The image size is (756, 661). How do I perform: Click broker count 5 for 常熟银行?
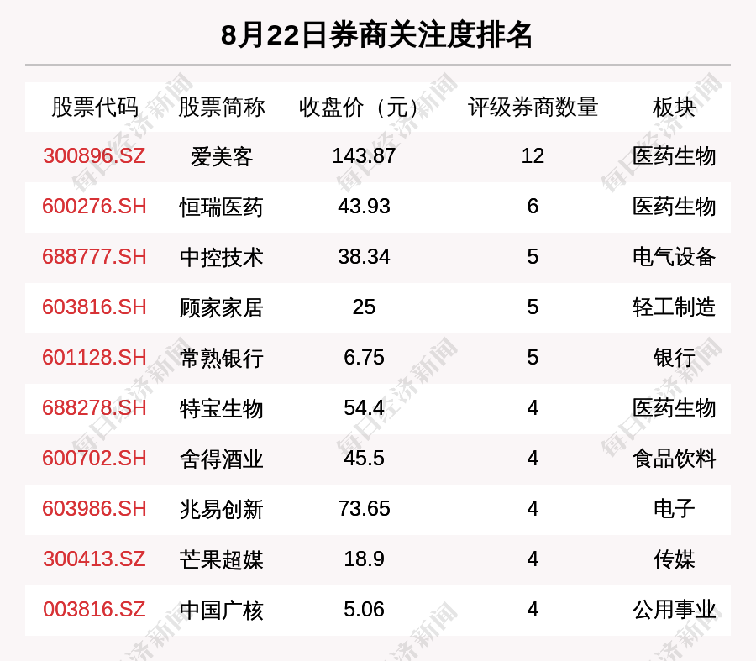click(x=533, y=358)
